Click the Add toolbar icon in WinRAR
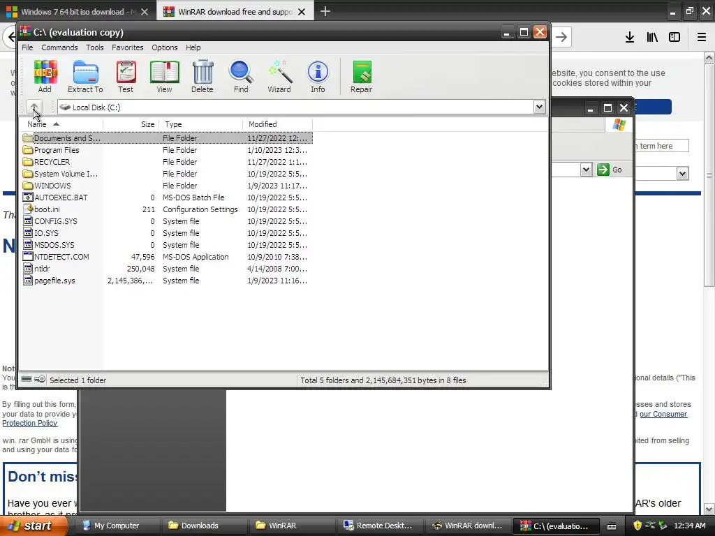 tap(45, 77)
